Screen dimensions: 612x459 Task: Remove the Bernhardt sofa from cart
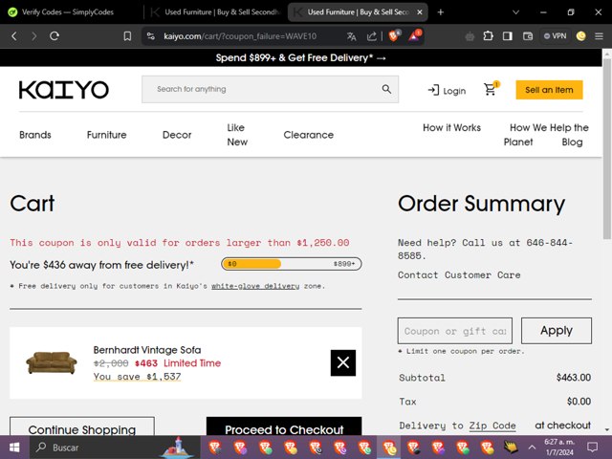click(343, 362)
